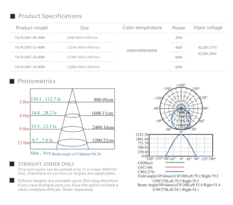Click the Product model column header
Viewport: 233px width, 205px height.
(x=32, y=28)
